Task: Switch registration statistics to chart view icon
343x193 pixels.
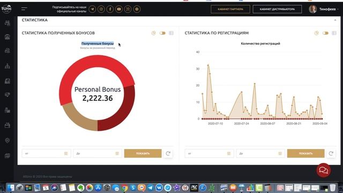Action: (317, 33)
